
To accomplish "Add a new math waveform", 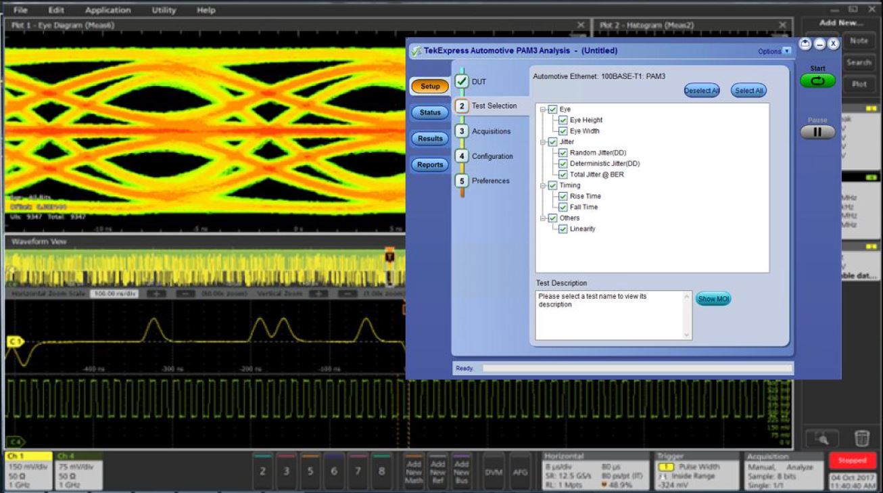I will pyautogui.click(x=414, y=472).
